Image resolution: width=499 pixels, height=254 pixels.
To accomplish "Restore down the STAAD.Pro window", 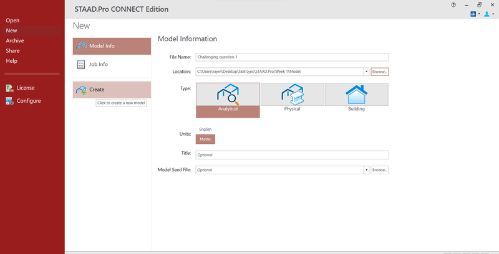I will point(479,5).
